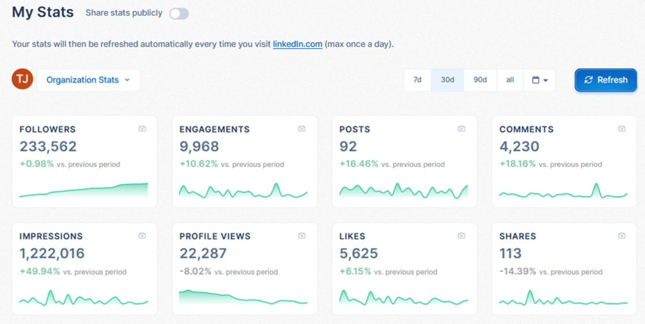Click the Followers growth sparkline chart
The image size is (645, 324).
(84, 190)
